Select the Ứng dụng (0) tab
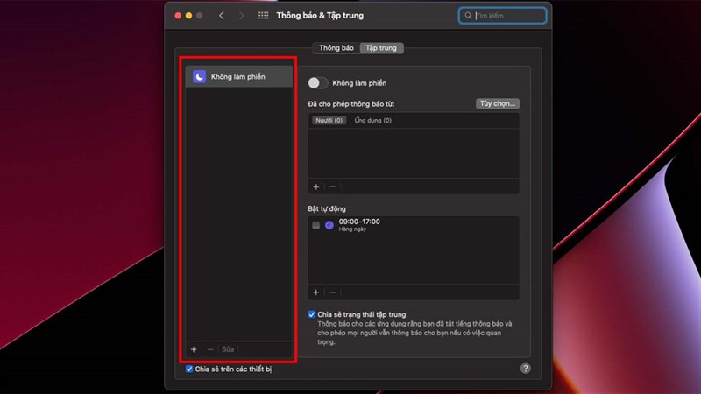701x394 pixels. pyautogui.click(x=373, y=120)
